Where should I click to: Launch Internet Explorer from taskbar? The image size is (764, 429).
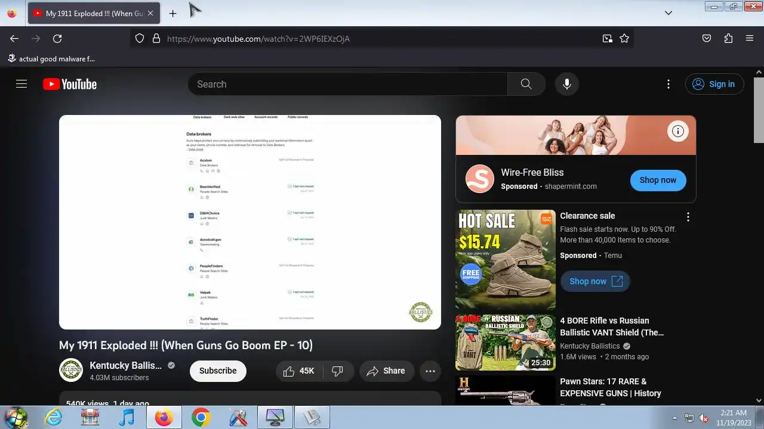pos(54,417)
